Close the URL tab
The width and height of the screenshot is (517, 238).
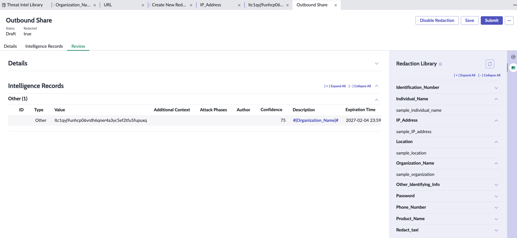[x=143, y=5]
